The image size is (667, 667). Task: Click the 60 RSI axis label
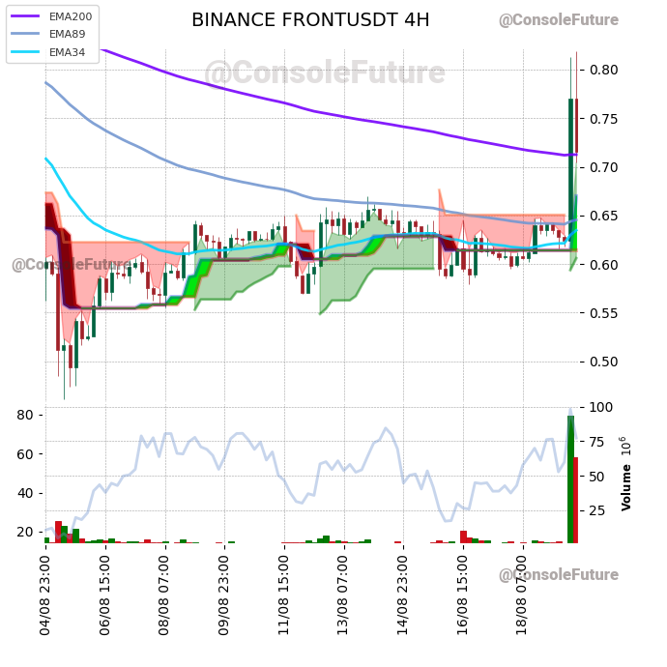25,454
